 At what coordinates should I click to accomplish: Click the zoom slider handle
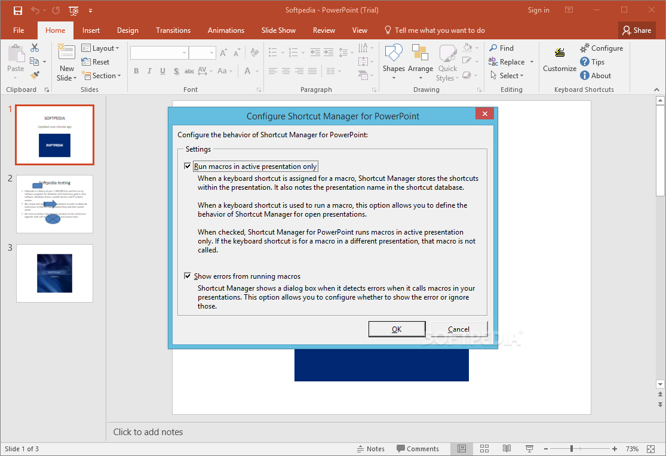pyautogui.click(x=572, y=449)
